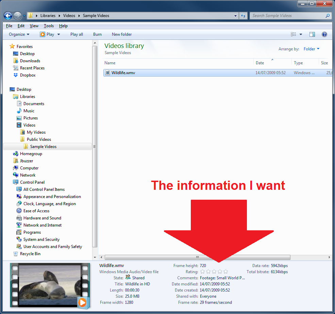Click the refresh button beside address bar
Screen dimensions: 335x314
[243, 16]
